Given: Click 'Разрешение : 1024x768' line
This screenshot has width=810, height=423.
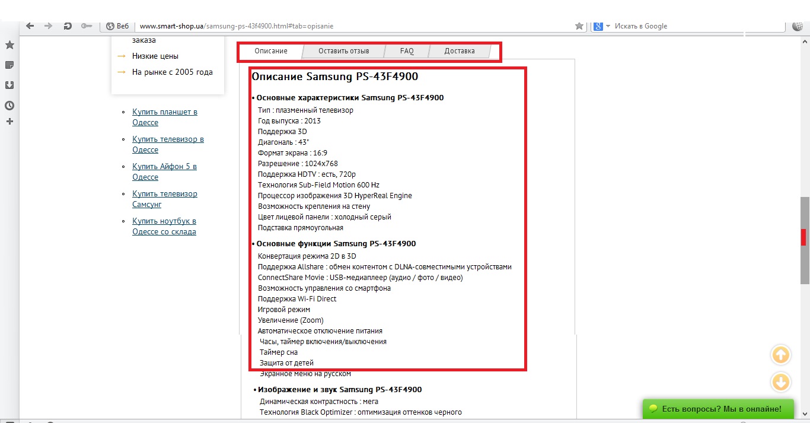Looking at the screenshot, I should click(x=298, y=164).
